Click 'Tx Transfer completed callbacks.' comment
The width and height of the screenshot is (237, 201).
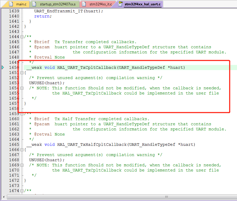(96, 42)
